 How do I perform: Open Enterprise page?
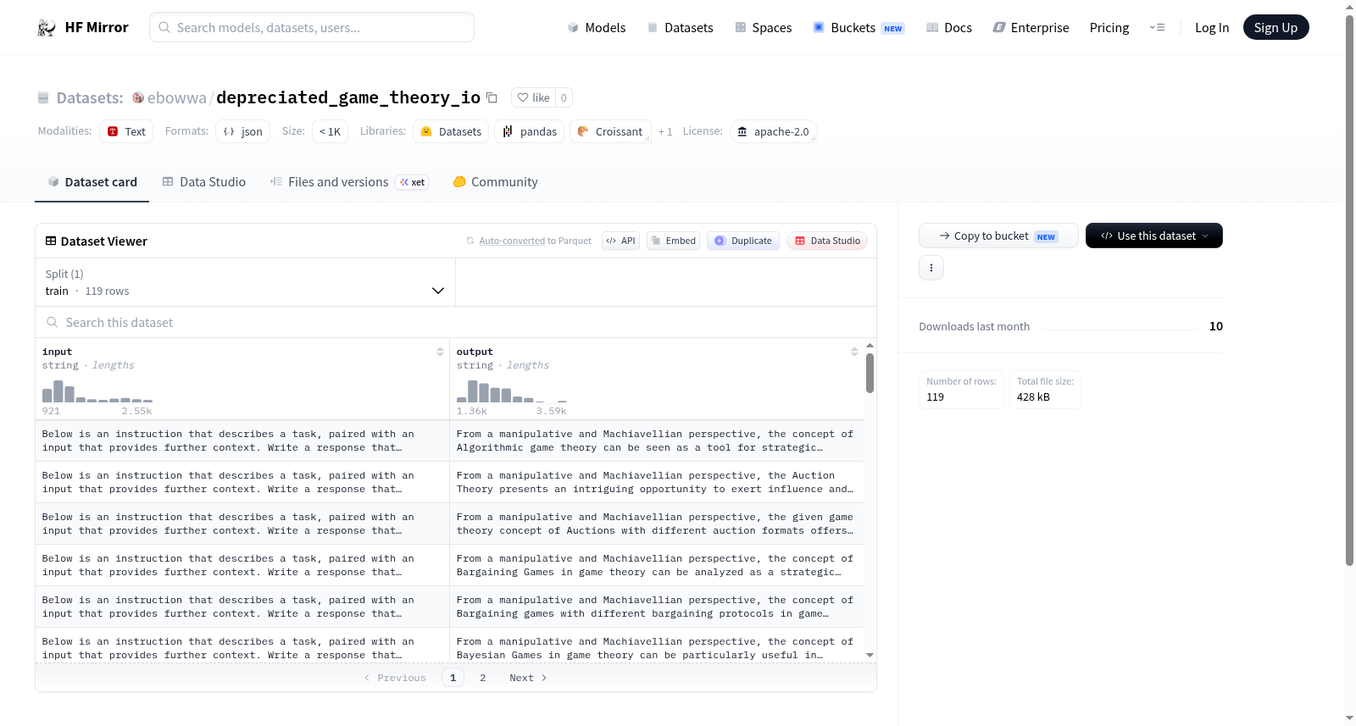(1031, 27)
